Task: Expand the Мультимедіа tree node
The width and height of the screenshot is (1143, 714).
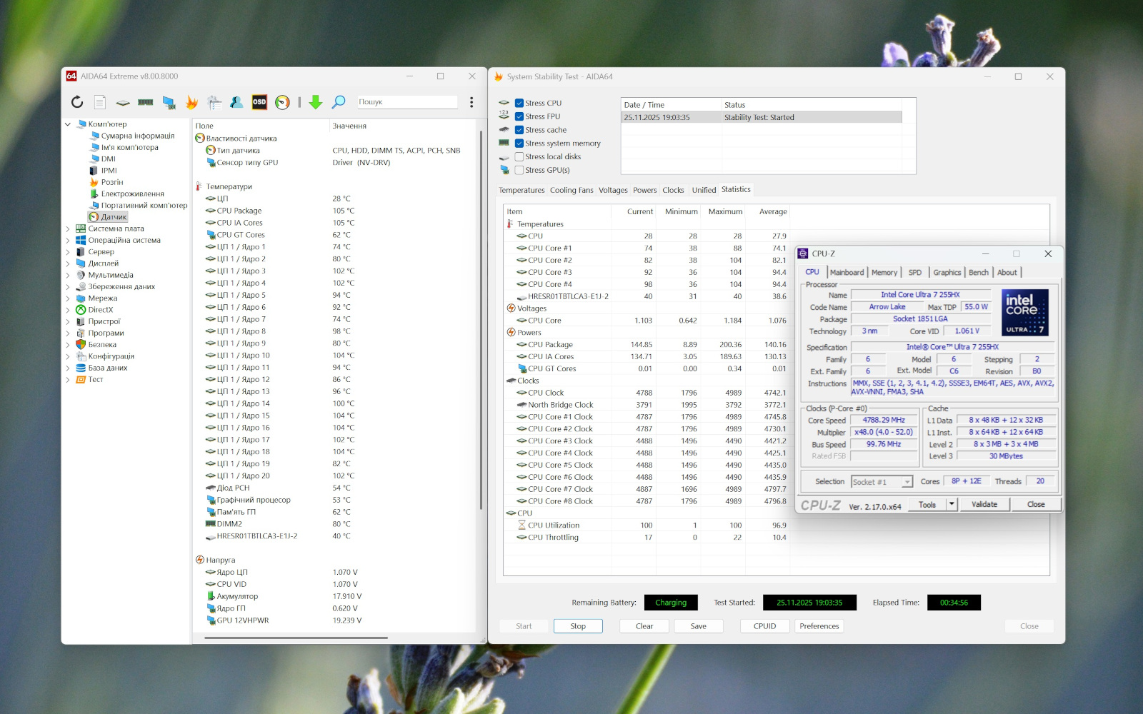Action: point(69,276)
